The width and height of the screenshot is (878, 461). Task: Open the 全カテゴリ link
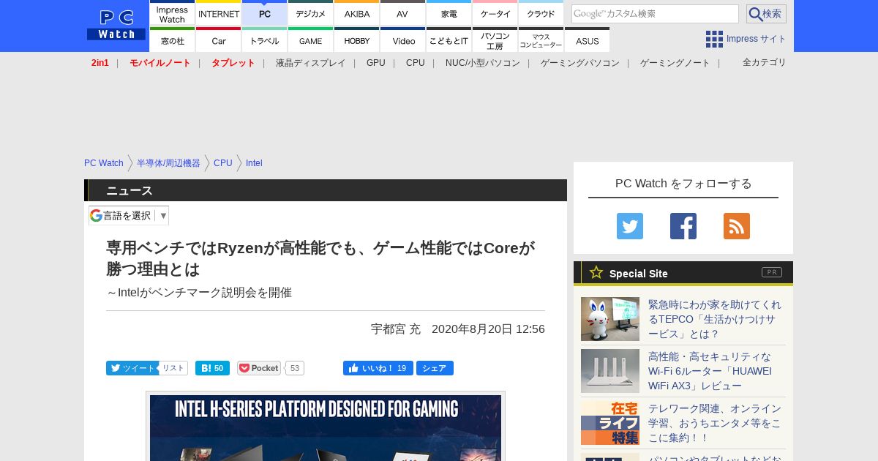coord(765,62)
